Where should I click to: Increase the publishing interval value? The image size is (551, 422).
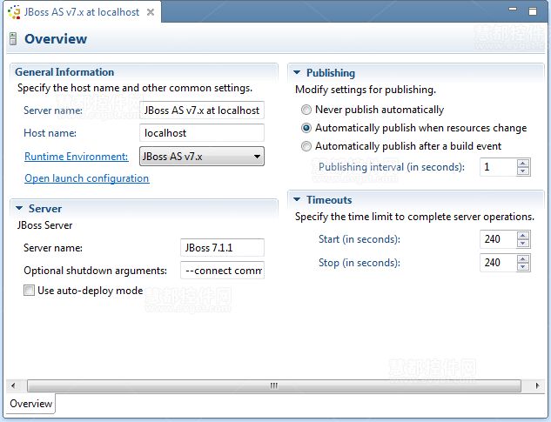coord(523,164)
